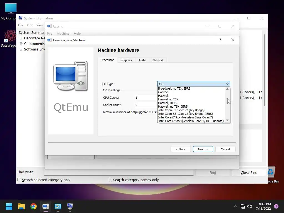284x213 pixels.
Task: Click the Next button
Action: click(203, 149)
